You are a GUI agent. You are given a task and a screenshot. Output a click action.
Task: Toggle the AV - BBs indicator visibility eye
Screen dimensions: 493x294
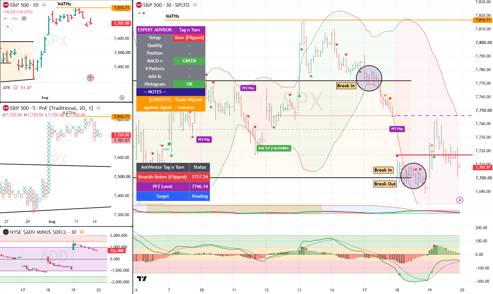pyautogui.click(x=24, y=18)
